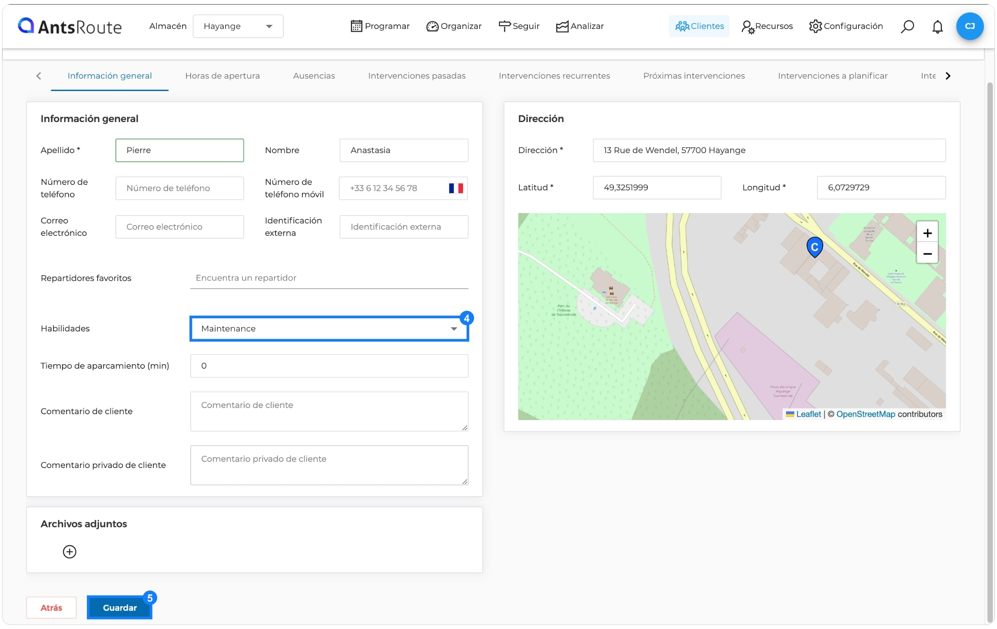Expand the Almacén Hayange dropdown

[238, 26]
